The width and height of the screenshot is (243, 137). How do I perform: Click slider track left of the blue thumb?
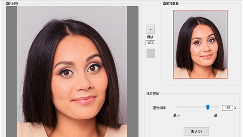[x=190, y=107]
